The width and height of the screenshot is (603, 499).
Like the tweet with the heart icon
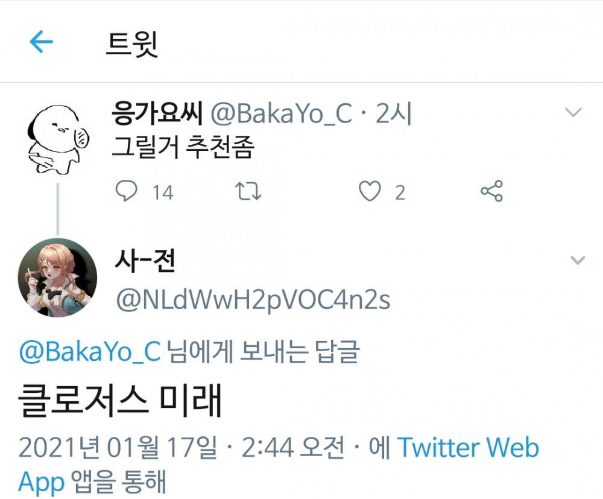point(370,191)
